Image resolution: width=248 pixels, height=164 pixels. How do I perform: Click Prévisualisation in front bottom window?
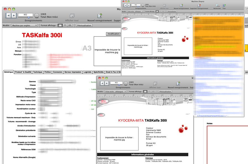tap(165, 92)
